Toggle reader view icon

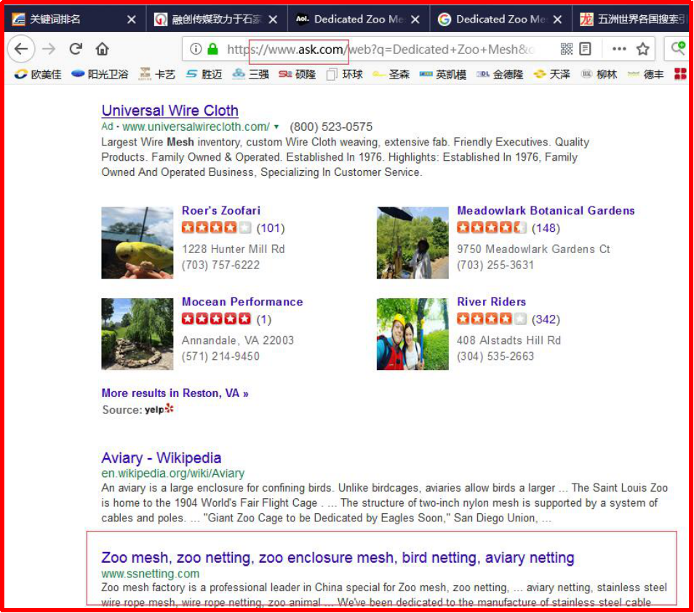[586, 49]
